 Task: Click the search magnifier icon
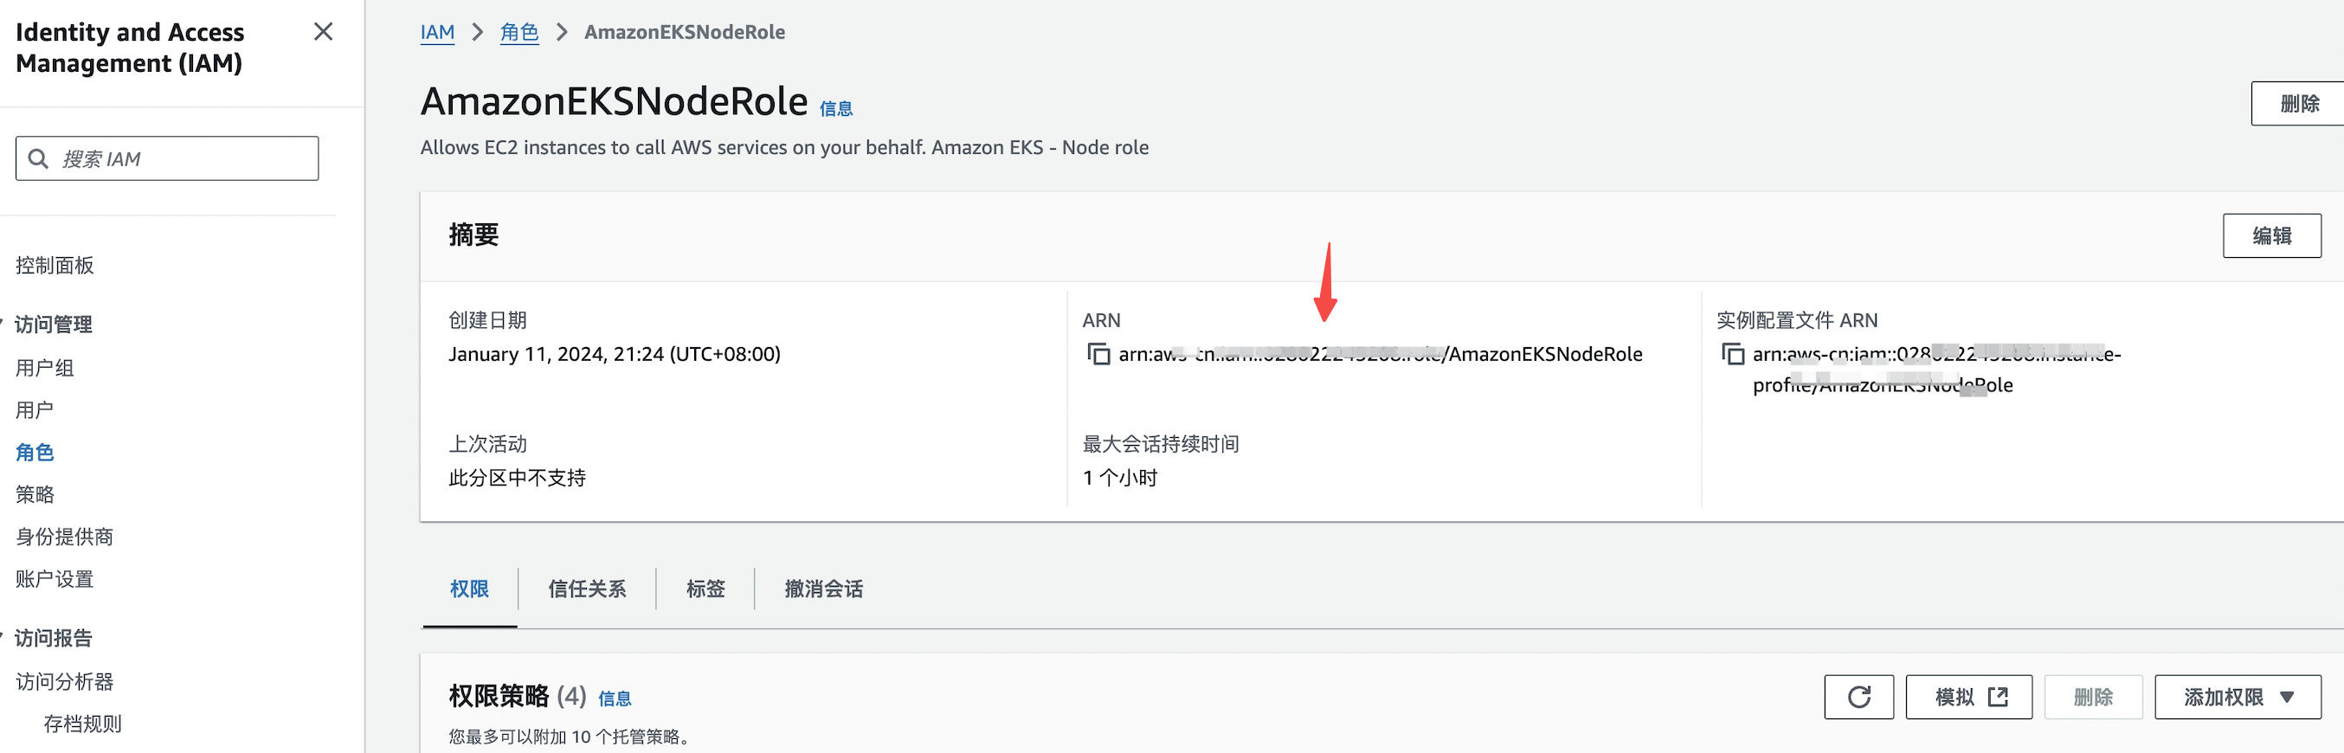point(38,159)
